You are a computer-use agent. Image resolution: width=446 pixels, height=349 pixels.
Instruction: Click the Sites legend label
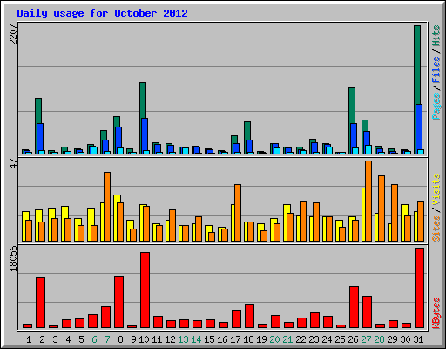tap(436, 229)
